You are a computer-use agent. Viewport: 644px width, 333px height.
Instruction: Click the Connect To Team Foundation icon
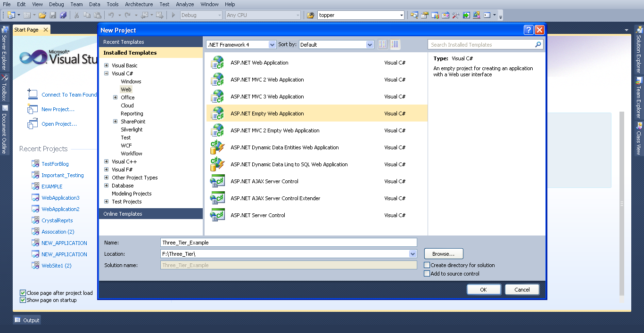(33, 94)
